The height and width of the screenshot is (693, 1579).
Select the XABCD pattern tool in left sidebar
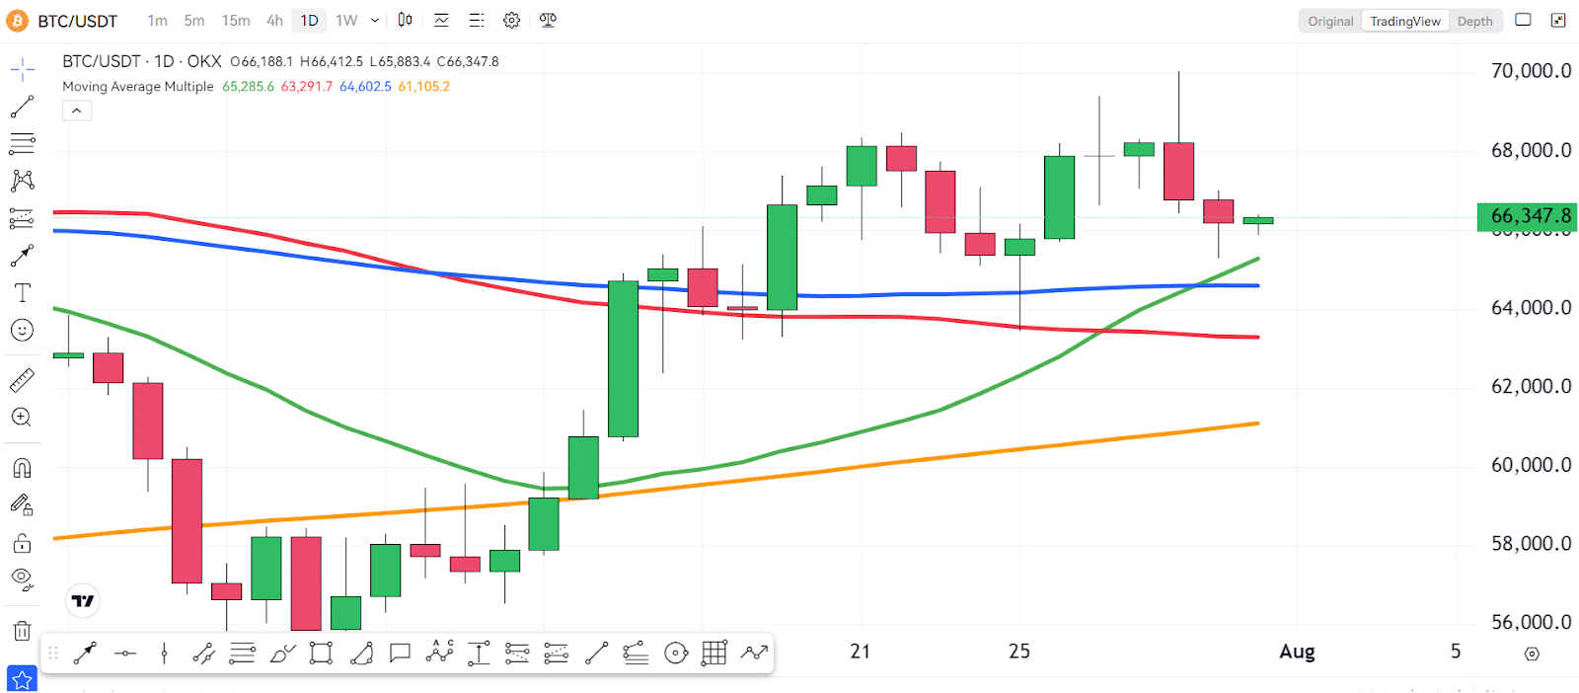(x=22, y=181)
